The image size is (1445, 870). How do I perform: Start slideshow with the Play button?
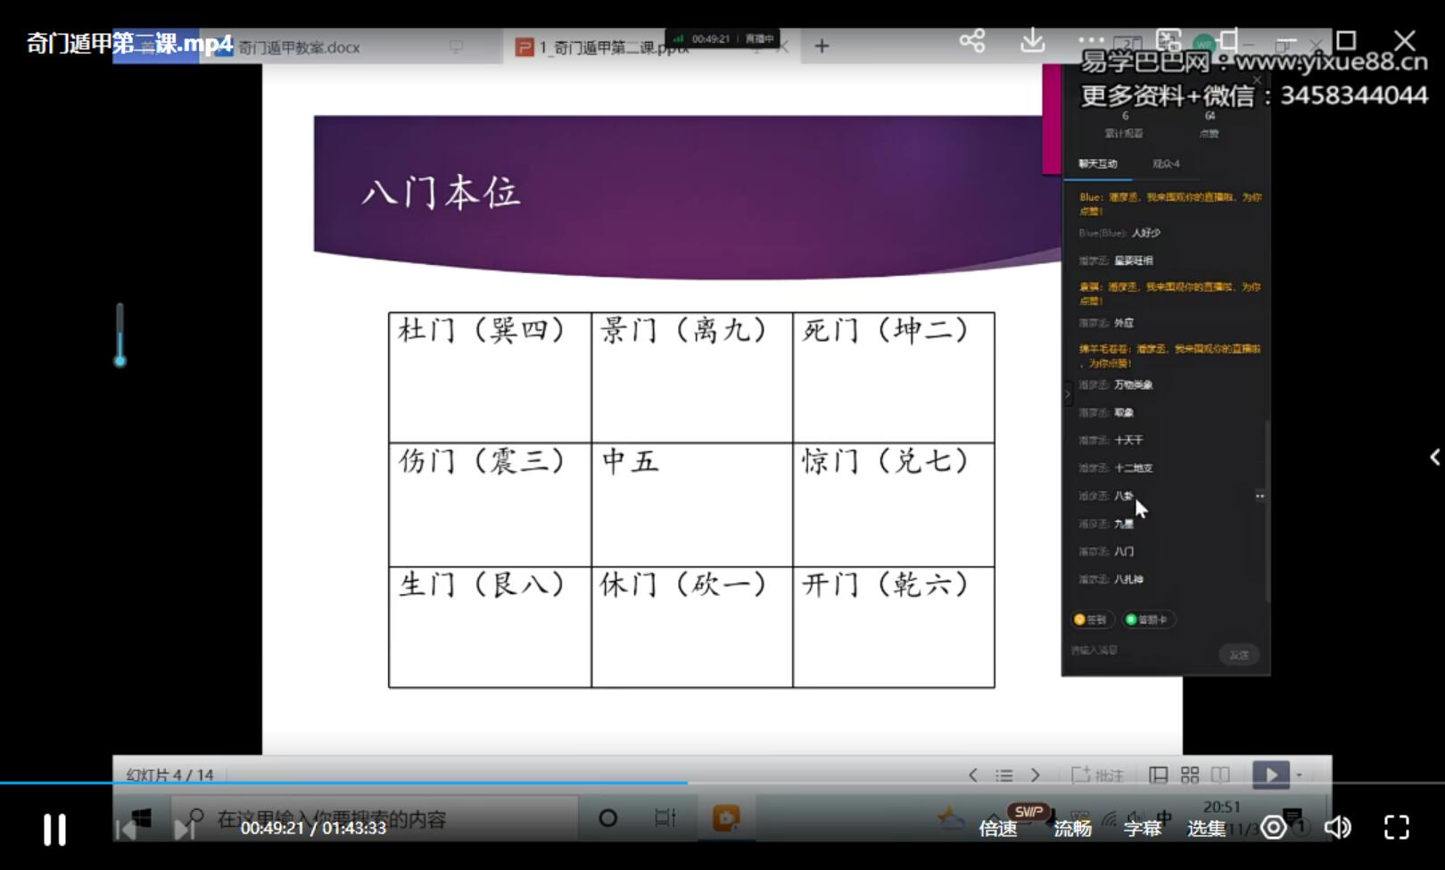pos(1269,775)
